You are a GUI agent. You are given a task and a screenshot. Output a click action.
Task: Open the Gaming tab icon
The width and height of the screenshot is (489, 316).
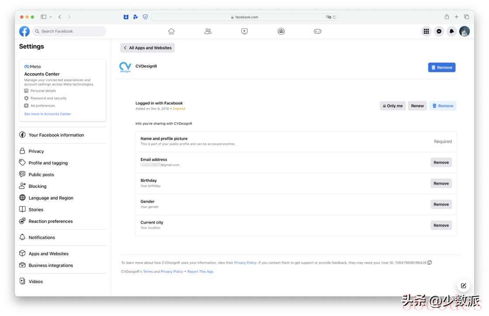pyautogui.click(x=317, y=31)
